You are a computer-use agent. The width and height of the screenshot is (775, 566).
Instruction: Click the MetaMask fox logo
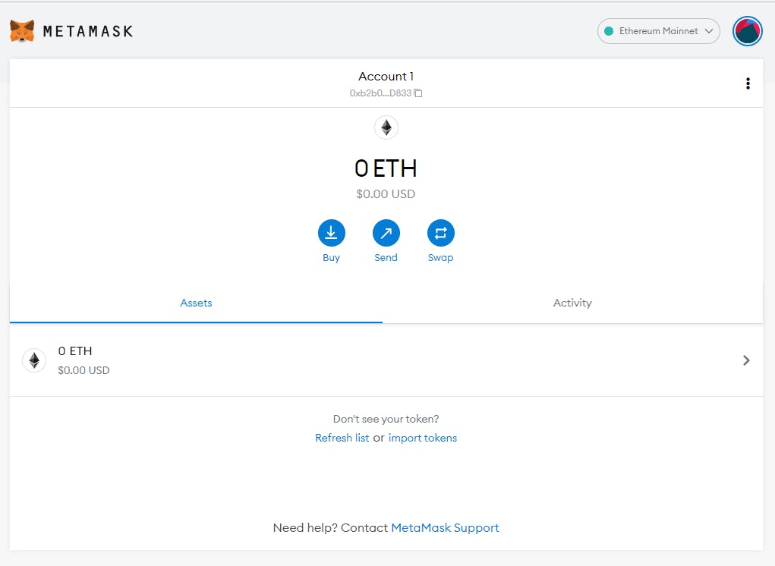click(21, 30)
